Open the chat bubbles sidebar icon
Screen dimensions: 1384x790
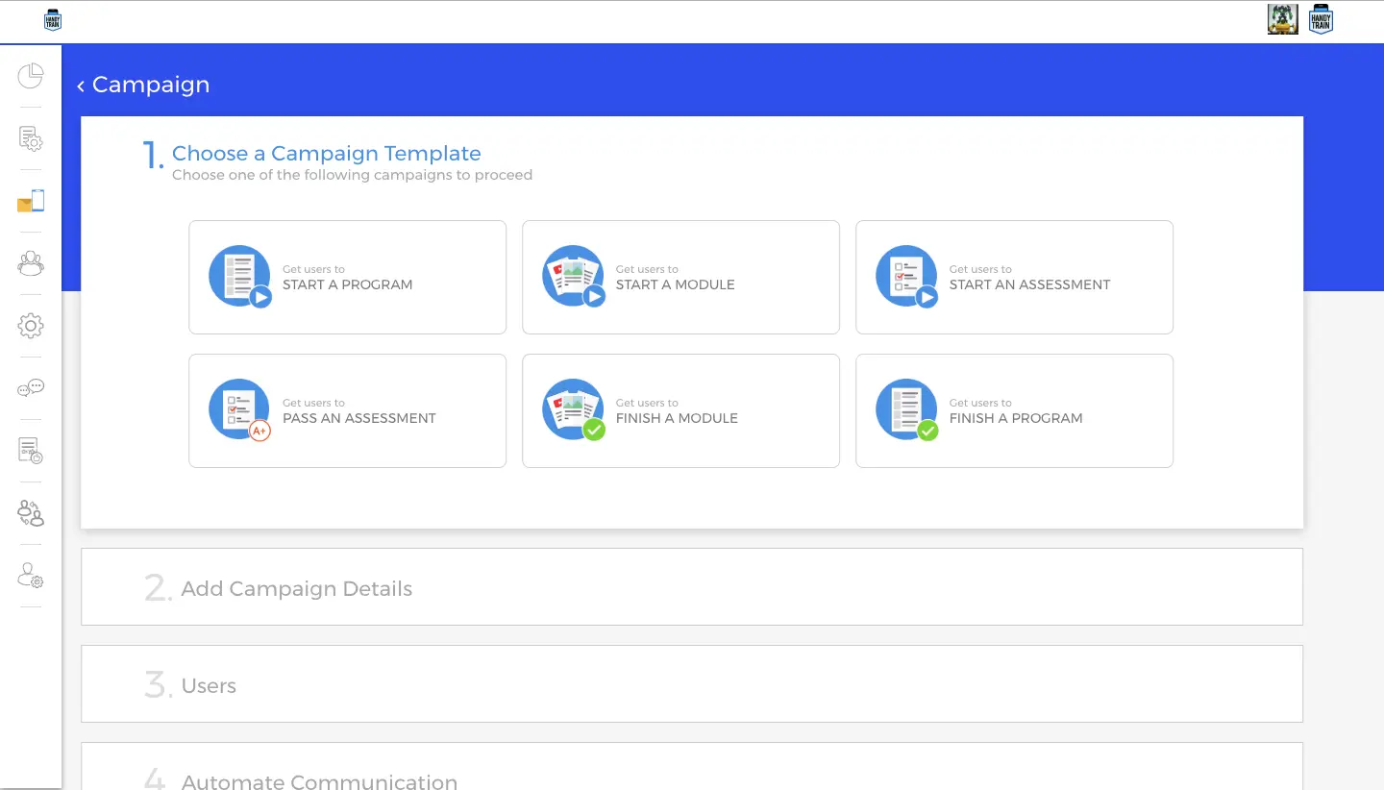31,388
